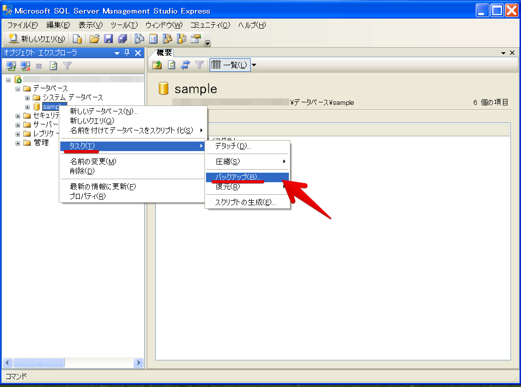Expand the sample database node
The image size is (521, 387).
tap(28, 107)
